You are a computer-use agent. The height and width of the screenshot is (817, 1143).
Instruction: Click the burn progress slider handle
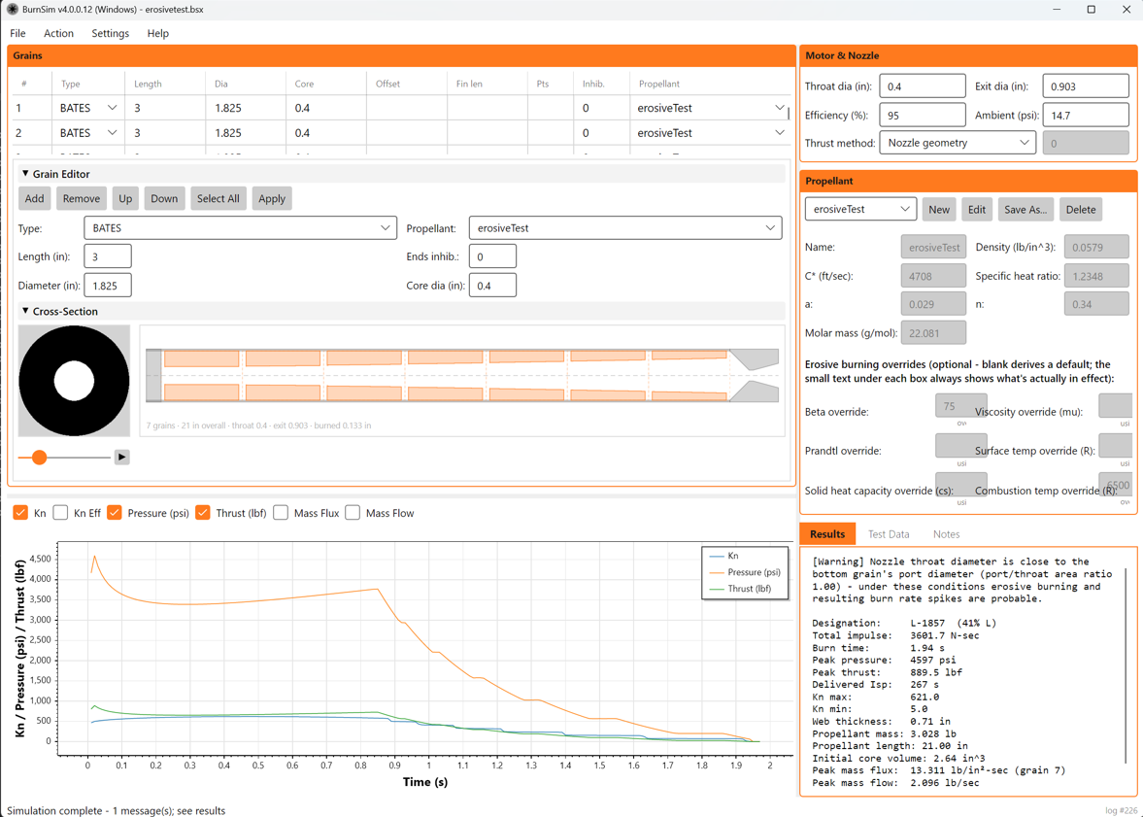pyautogui.click(x=40, y=458)
